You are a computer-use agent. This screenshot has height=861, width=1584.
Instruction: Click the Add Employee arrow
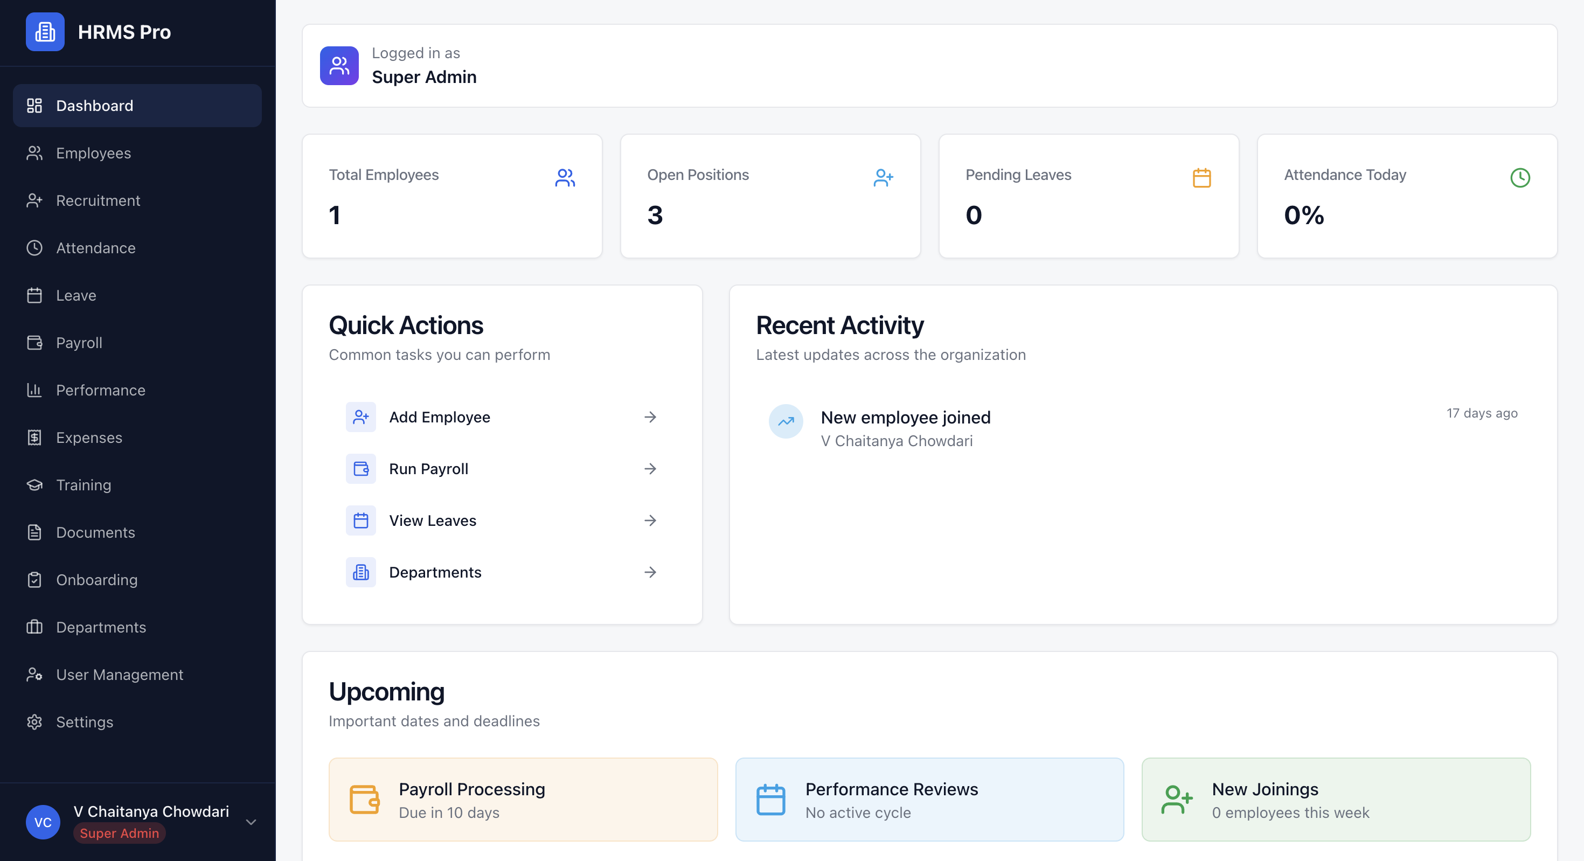click(x=650, y=417)
